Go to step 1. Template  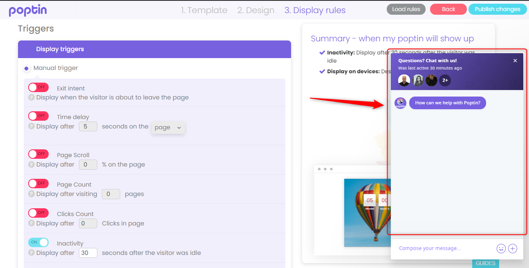(204, 10)
